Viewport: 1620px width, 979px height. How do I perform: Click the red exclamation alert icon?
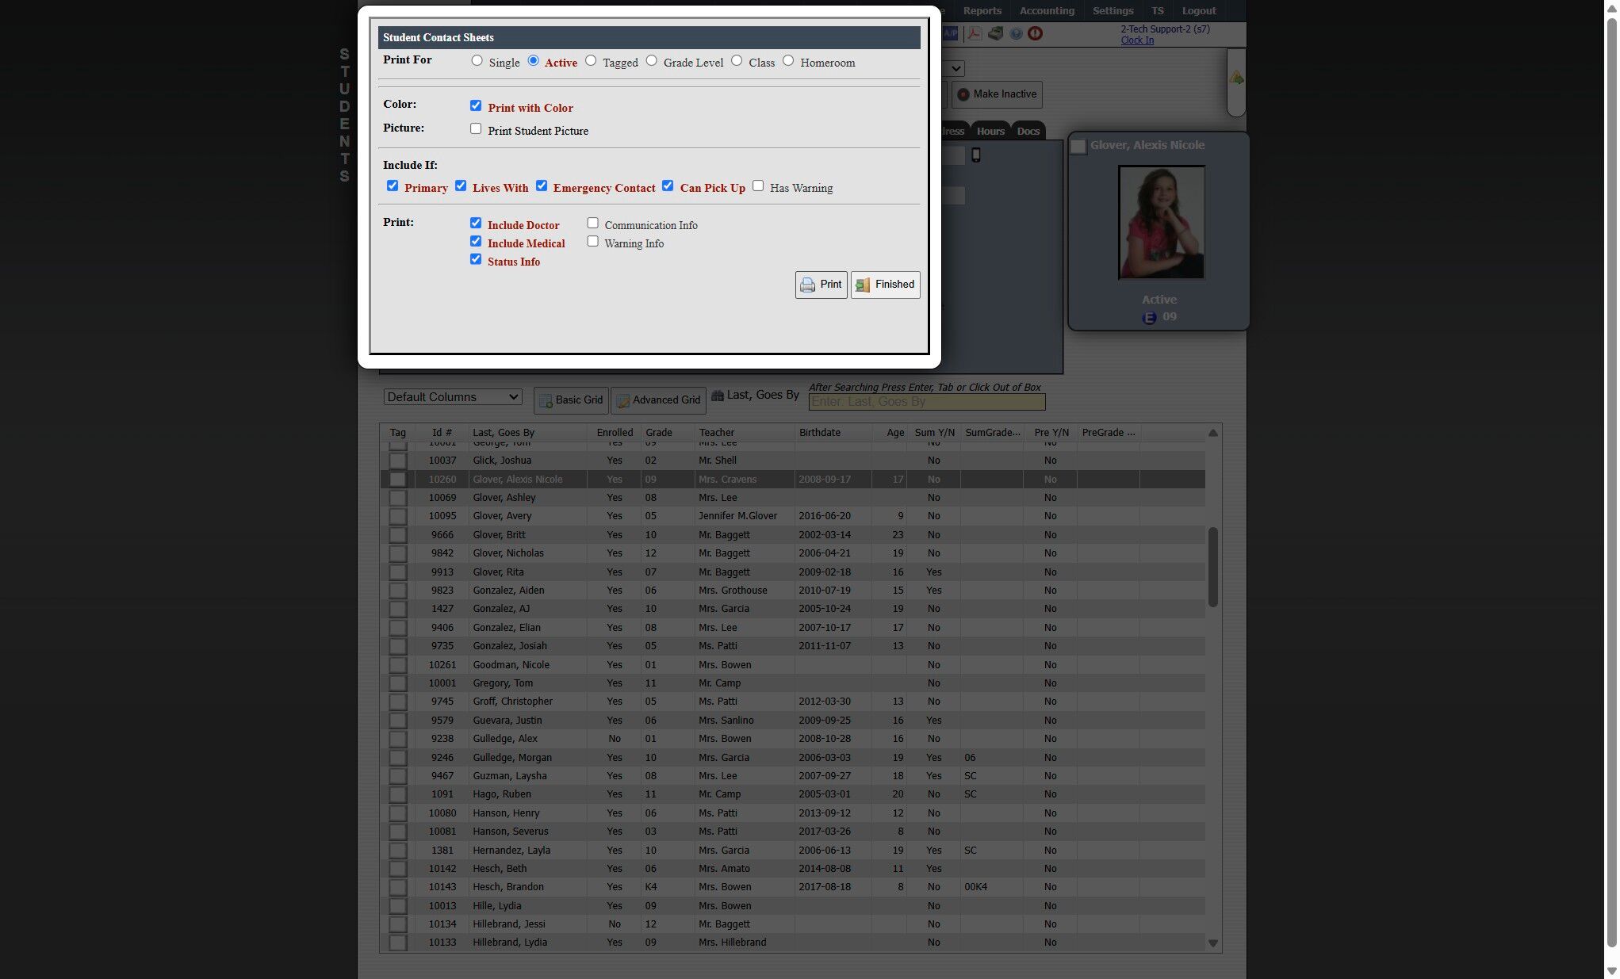1035,33
